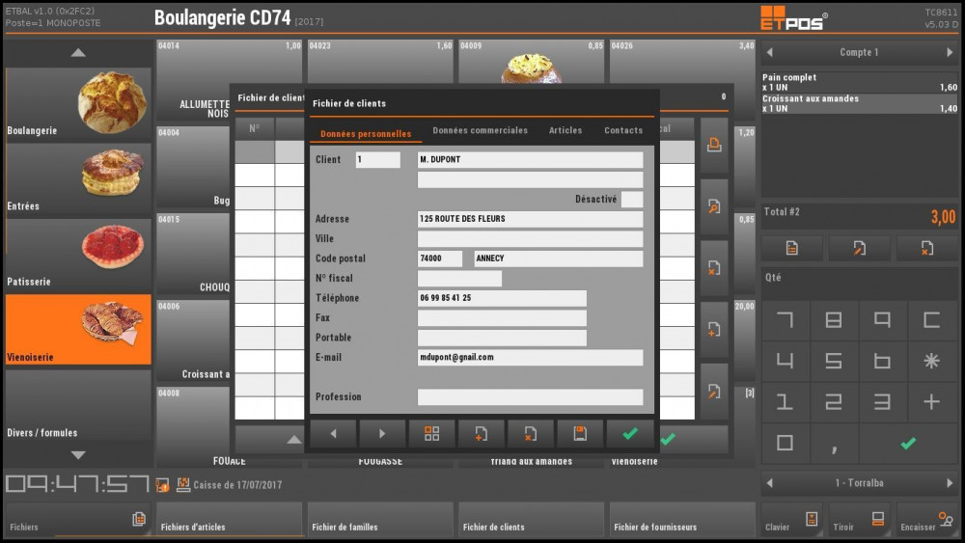Switch to Données commerciales tab
965x543 pixels.
point(480,131)
